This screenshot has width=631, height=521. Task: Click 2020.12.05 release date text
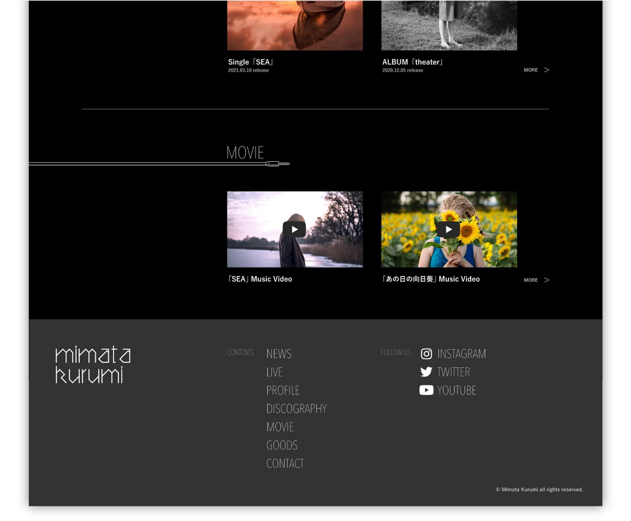pos(402,70)
